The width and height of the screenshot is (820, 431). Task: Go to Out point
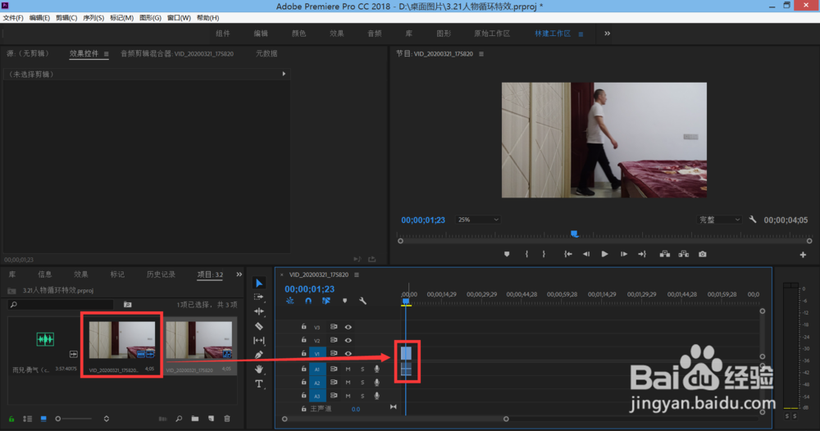642,254
